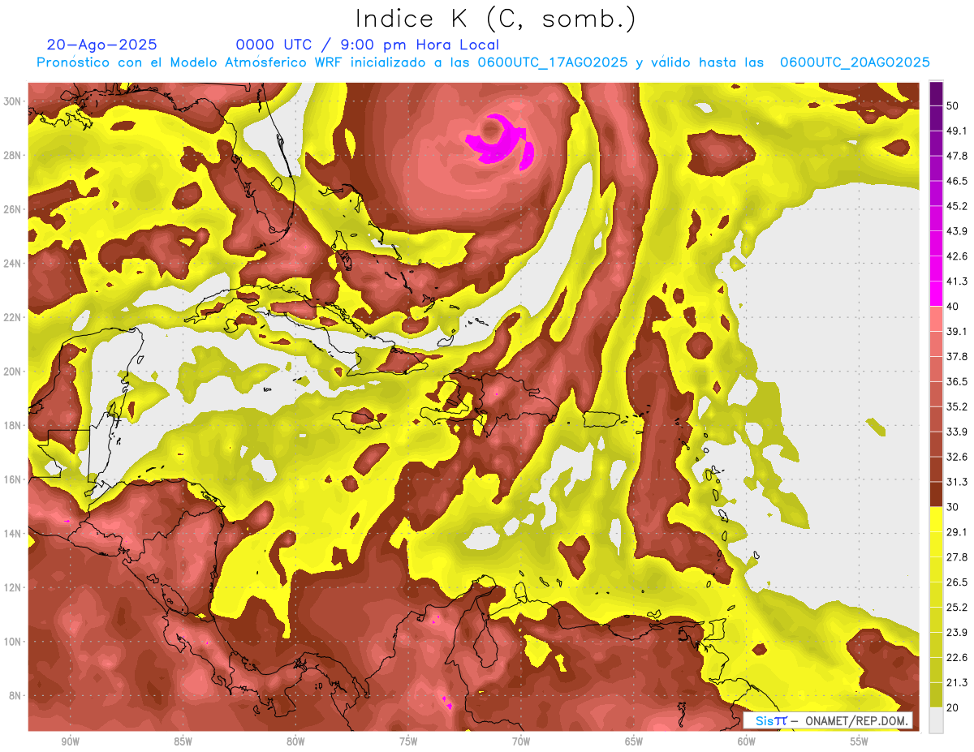Click the color bar value '33.9'

956,432
